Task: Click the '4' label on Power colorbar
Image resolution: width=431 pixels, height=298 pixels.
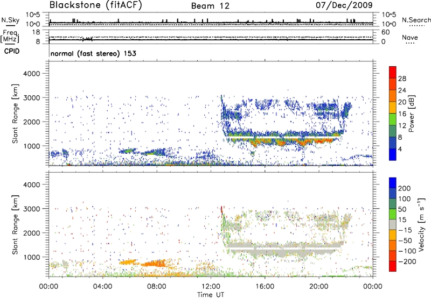Action: [x=400, y=149]
